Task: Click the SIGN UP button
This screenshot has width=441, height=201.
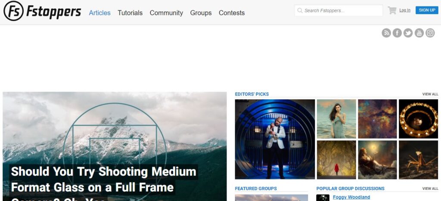Action: click(x=427, y=10)
